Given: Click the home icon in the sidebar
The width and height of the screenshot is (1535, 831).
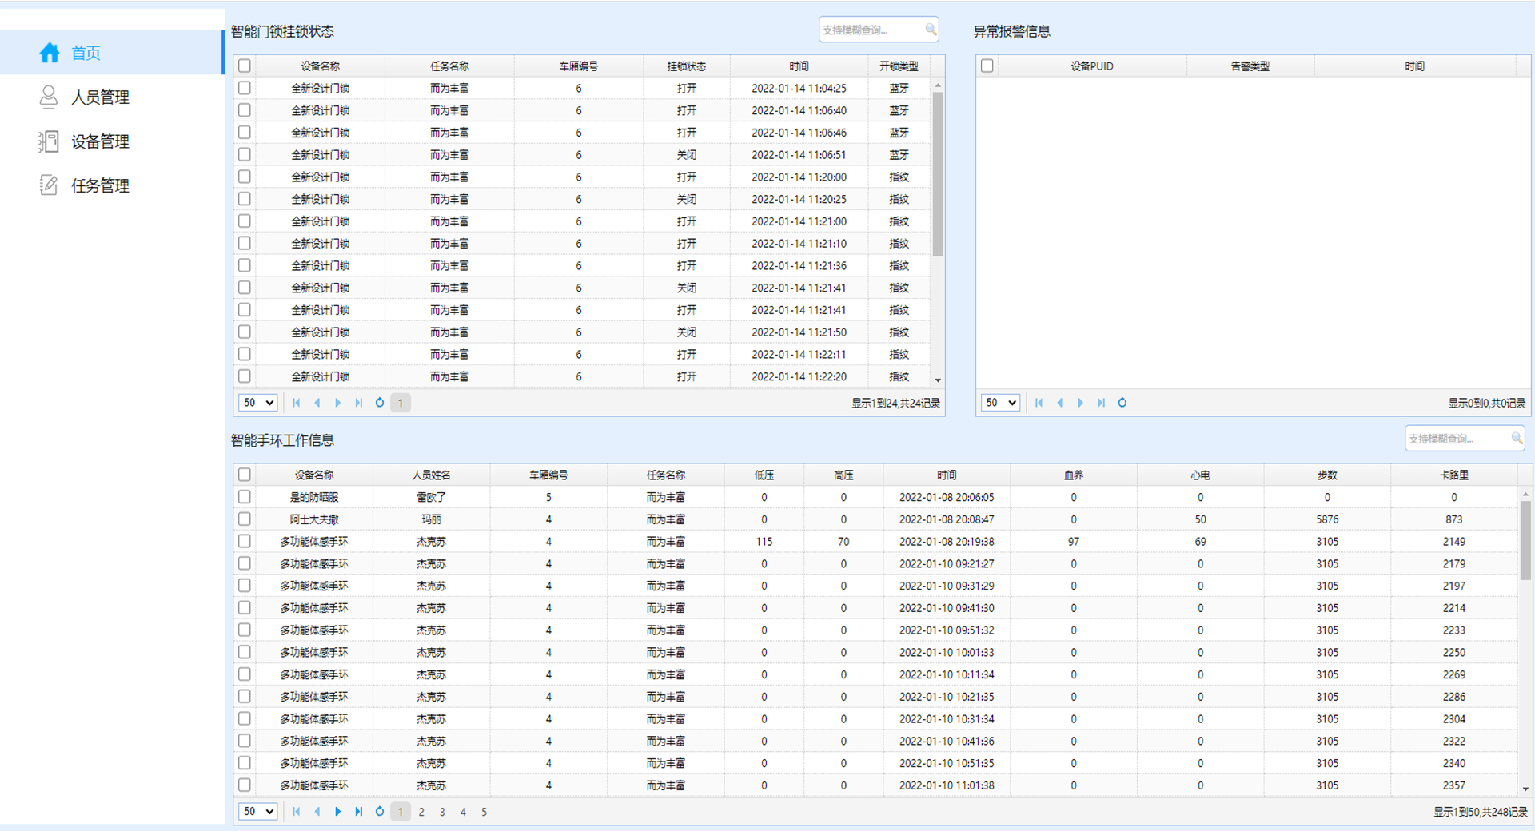Looking at the screenshot, I should 50,53.
